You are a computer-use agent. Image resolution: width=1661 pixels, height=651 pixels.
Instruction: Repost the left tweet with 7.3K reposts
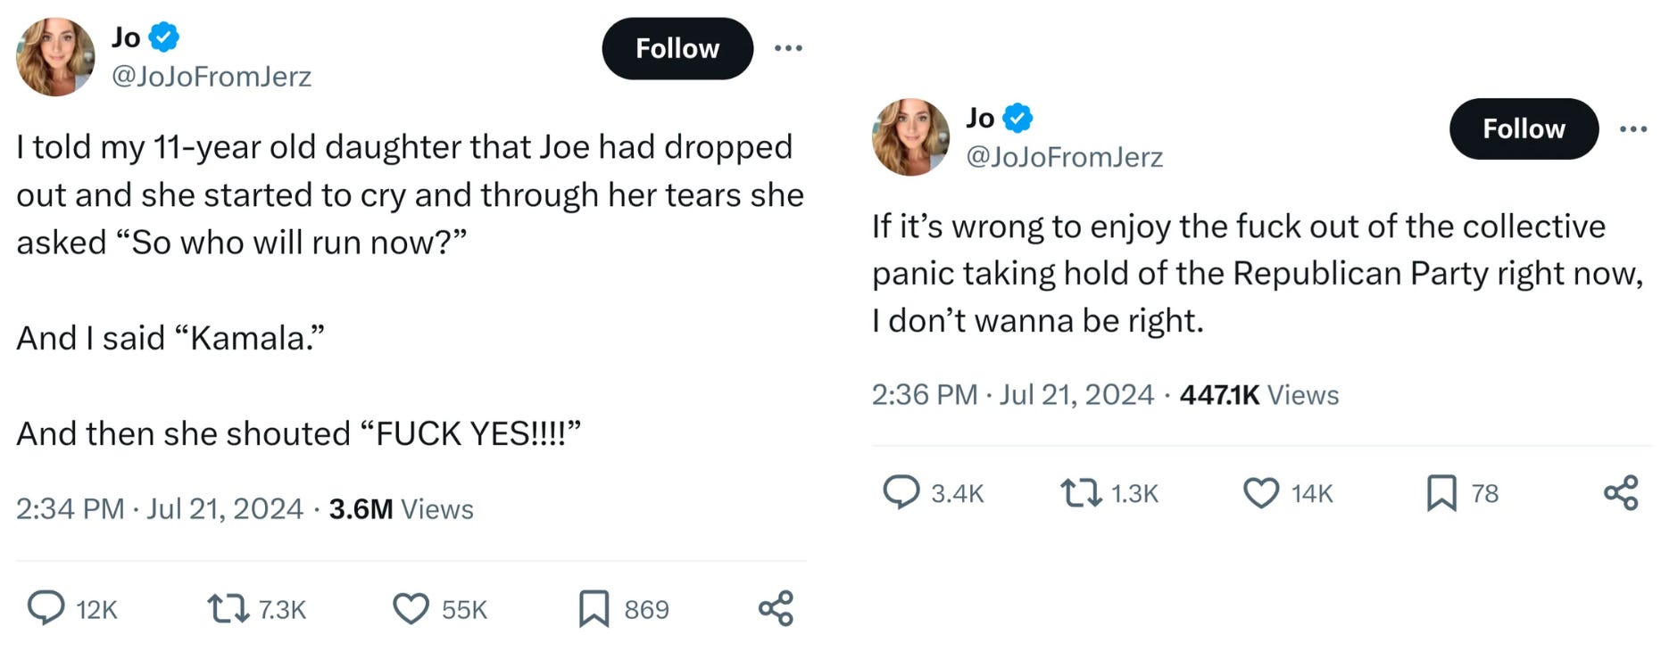228,609
